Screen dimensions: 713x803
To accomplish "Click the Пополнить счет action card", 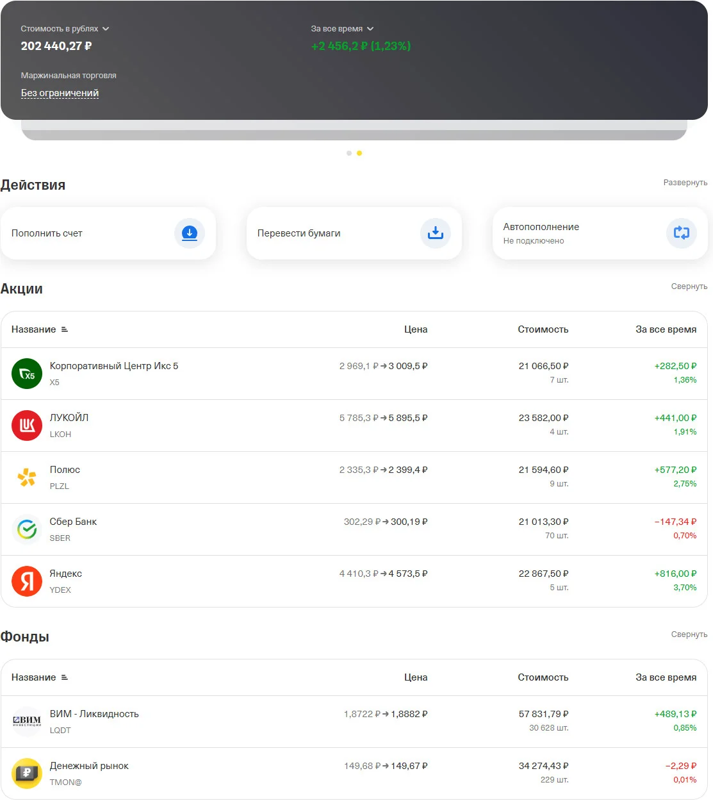I will click(108, 233).
